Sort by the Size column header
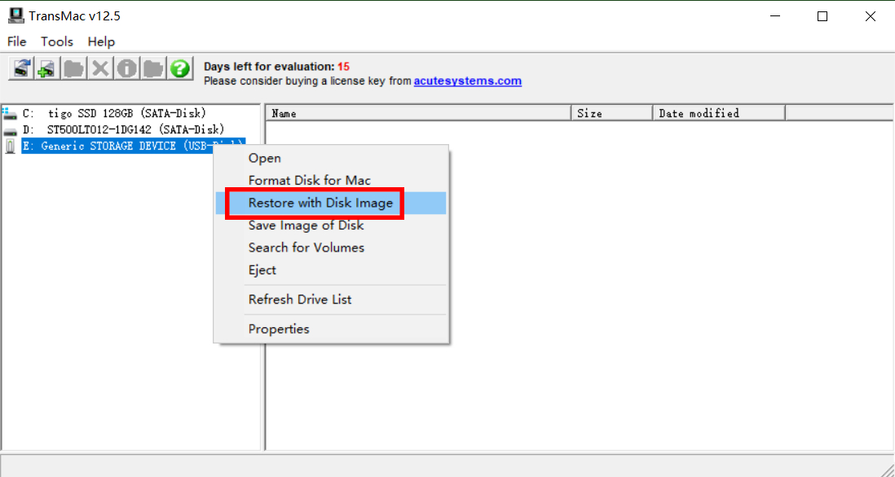The height and width of the screenshot is (477, 895). [612, 113]
